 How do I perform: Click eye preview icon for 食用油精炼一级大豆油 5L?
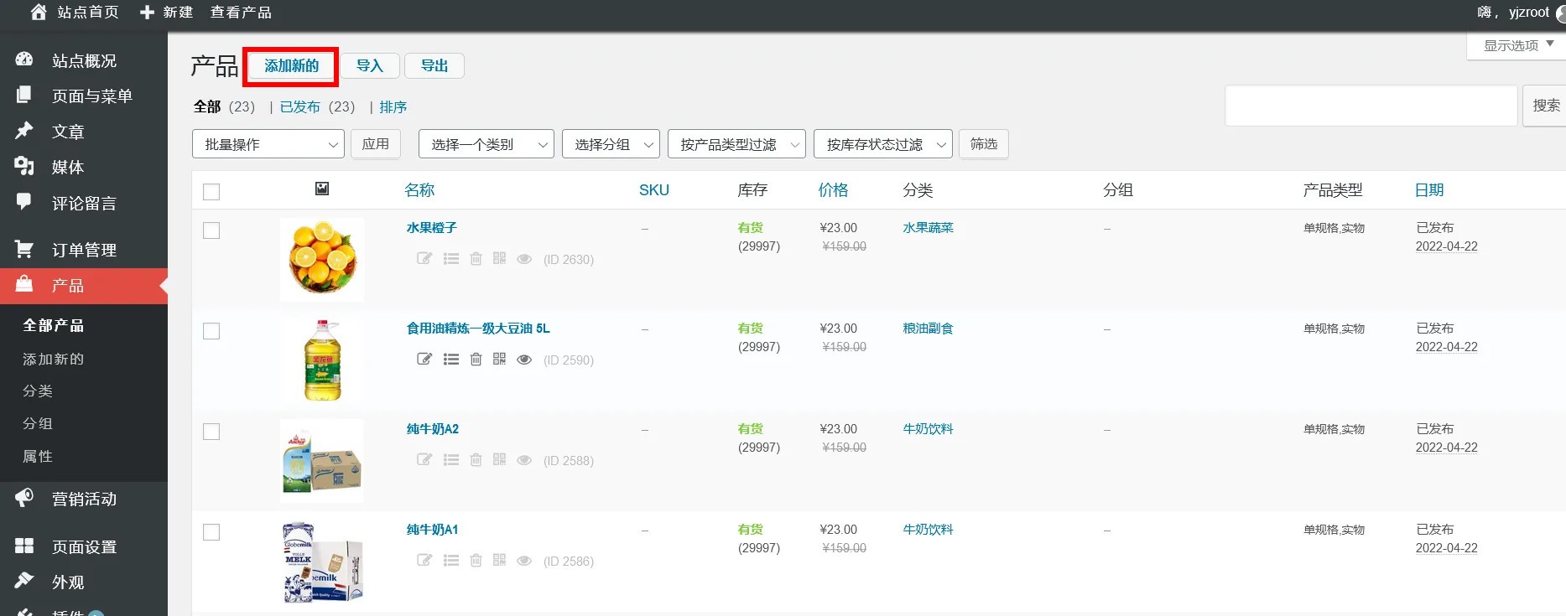524,360
